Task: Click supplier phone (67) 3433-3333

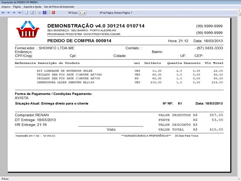Action: (210, 48)
